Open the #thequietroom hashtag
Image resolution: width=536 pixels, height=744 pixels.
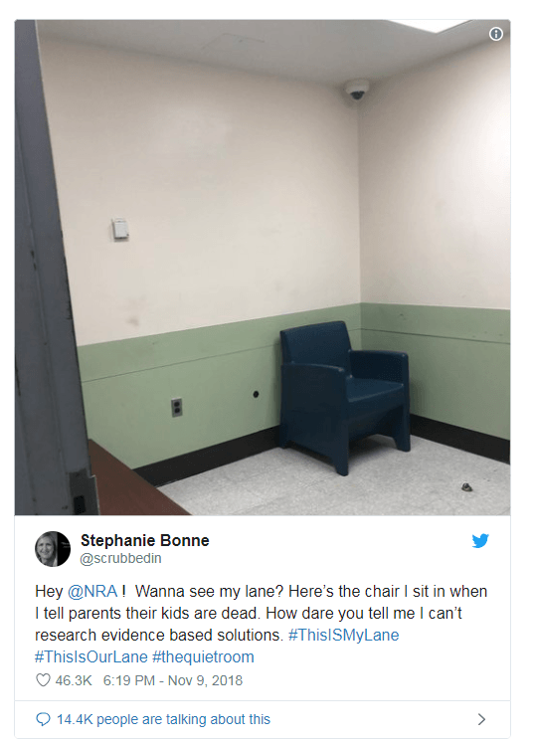[x=203, y=656]
